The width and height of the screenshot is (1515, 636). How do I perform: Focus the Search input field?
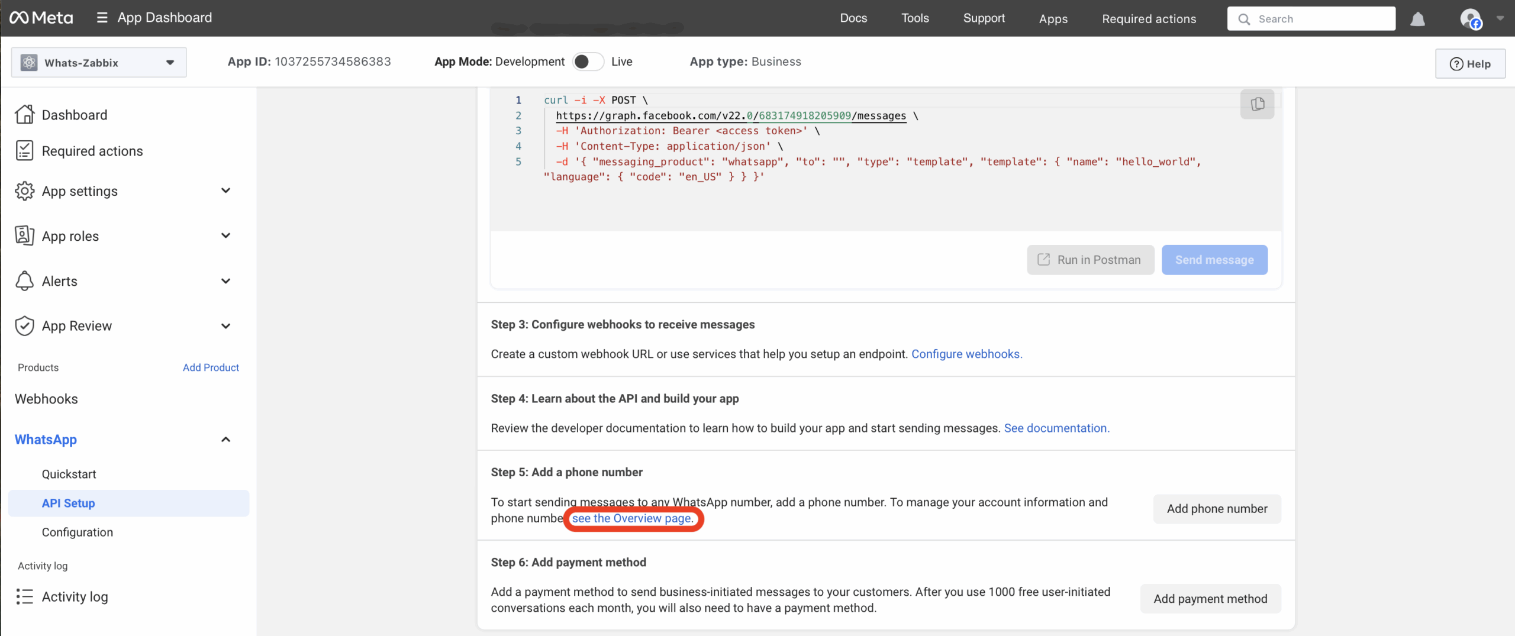(1311, 19)
